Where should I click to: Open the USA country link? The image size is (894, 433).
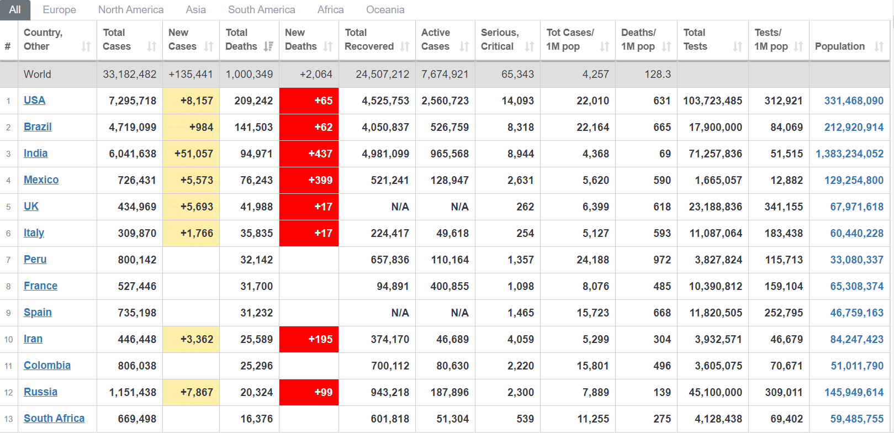34,101
